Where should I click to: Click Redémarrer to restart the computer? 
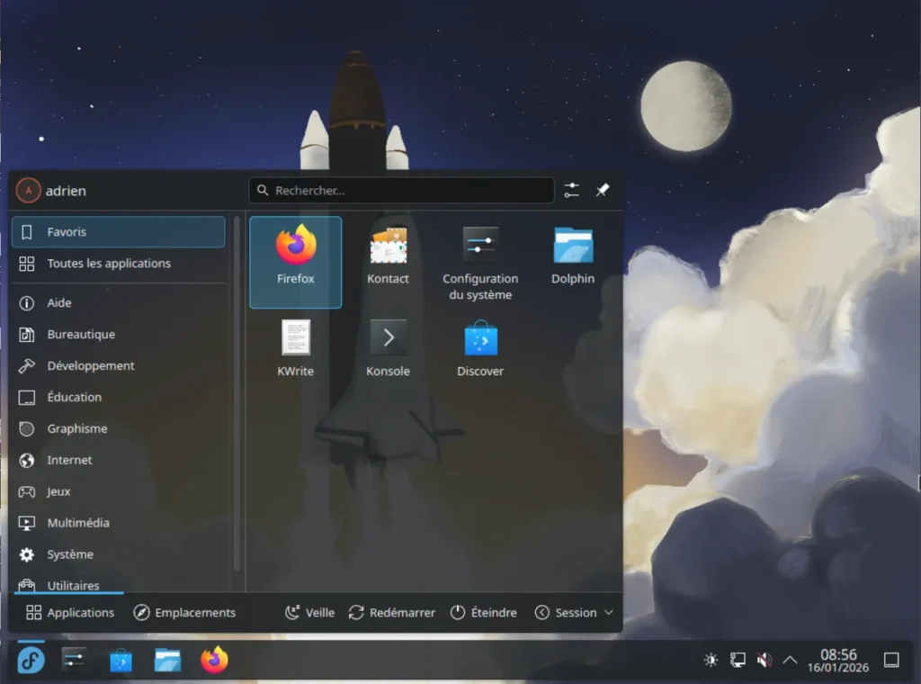pyautogui.click(x=392, y=612)
